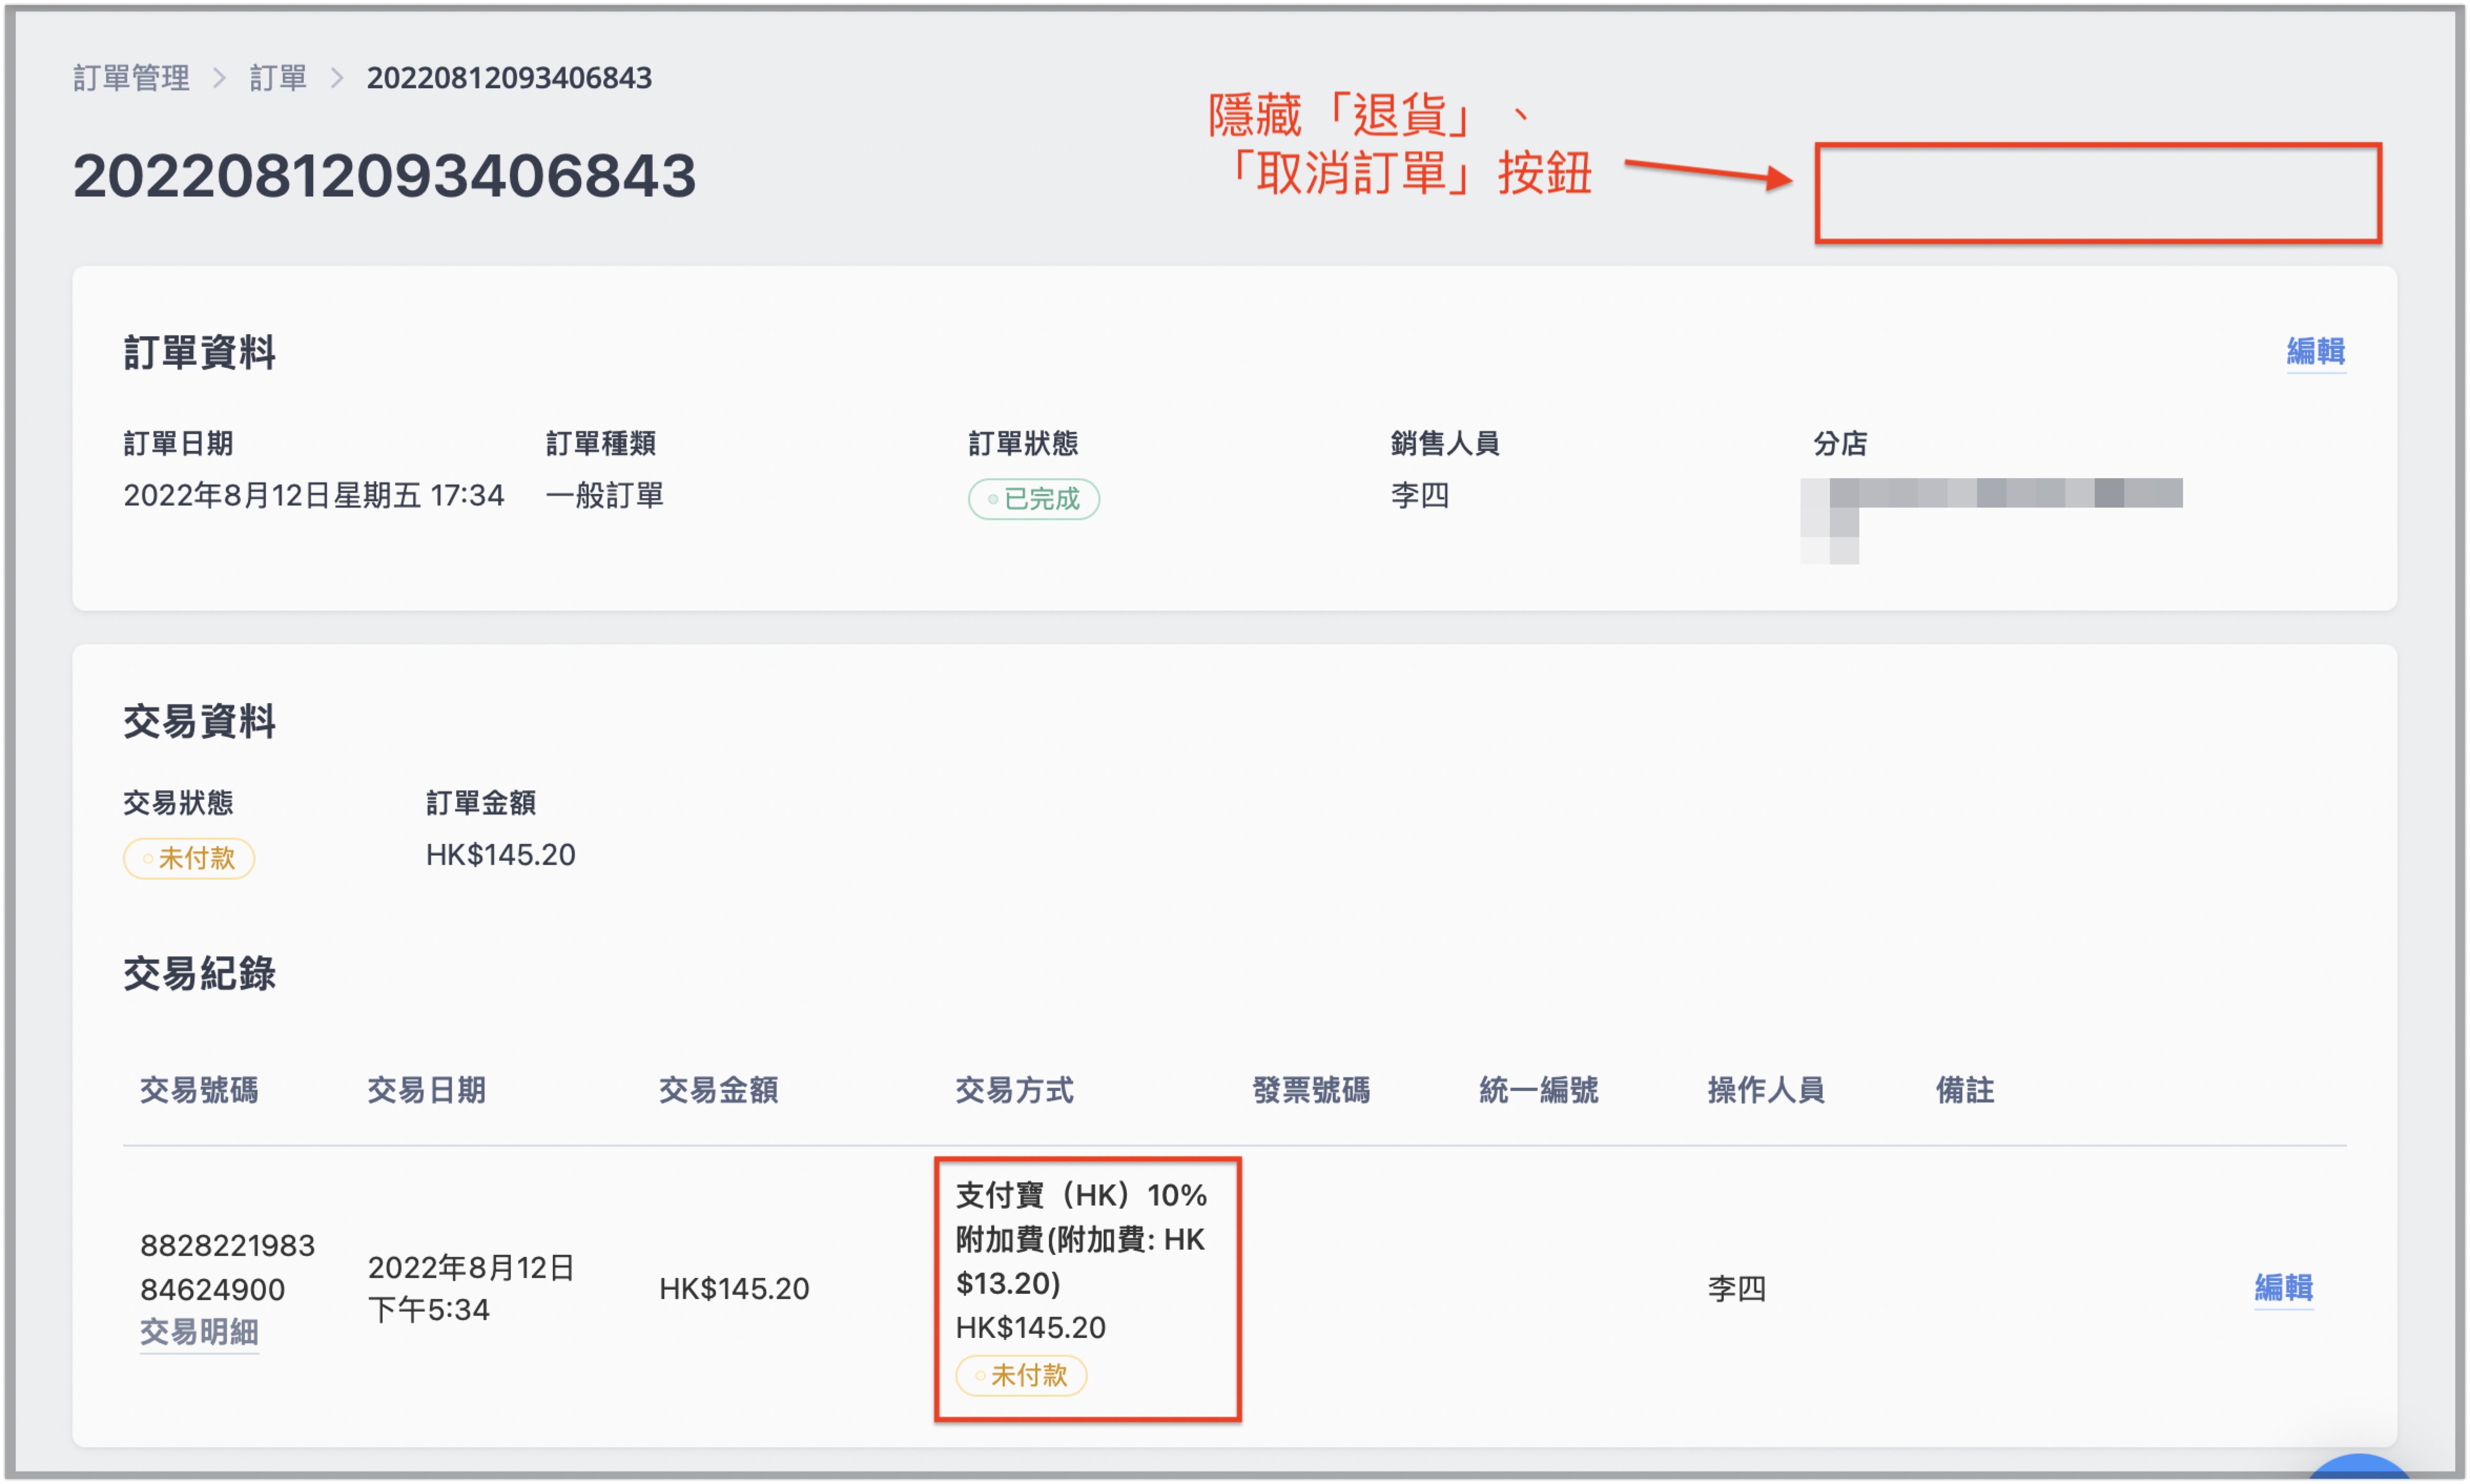Click the 交易金額 column header

coord(718,1090)
